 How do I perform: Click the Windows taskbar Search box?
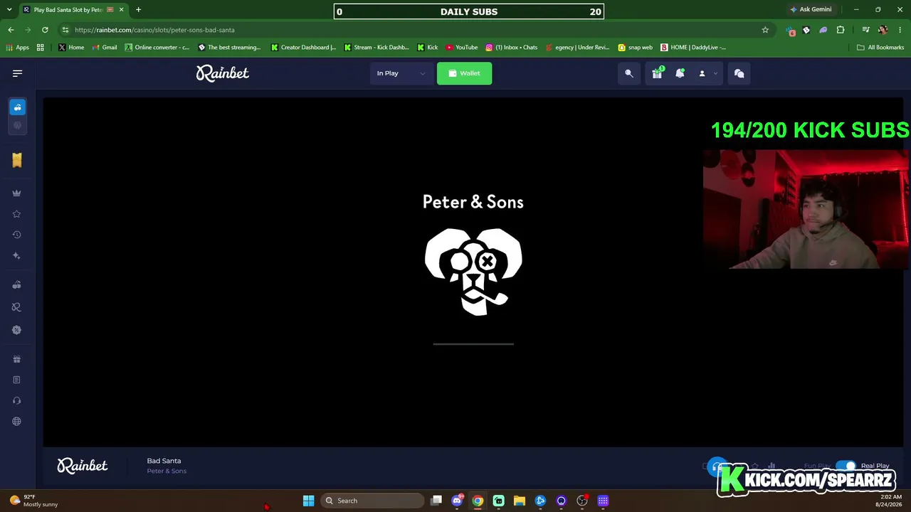tap(372, 501)
